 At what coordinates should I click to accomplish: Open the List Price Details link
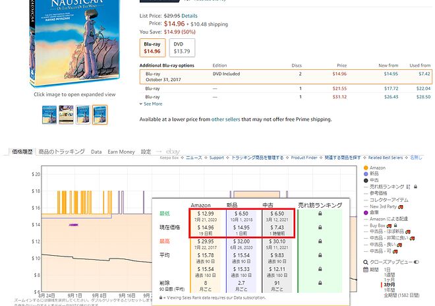(x=189, y=16)
